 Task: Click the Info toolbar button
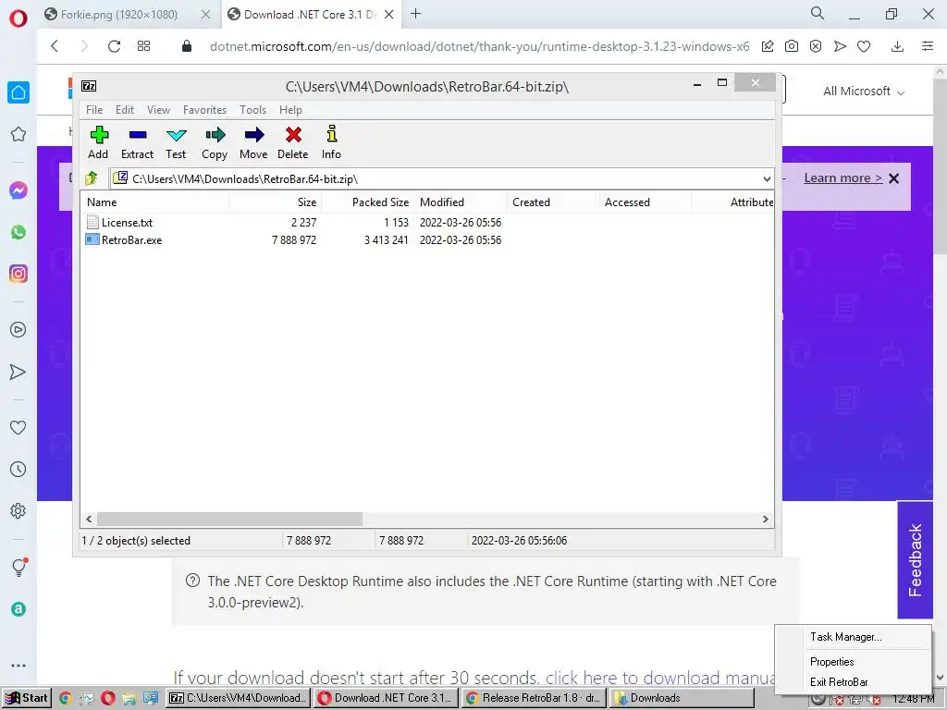(332, 142)
